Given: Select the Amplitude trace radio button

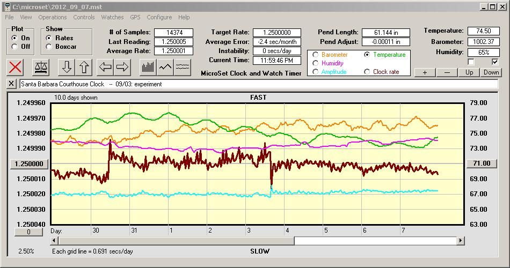Looking at the screenshot, I should (315, 71).
